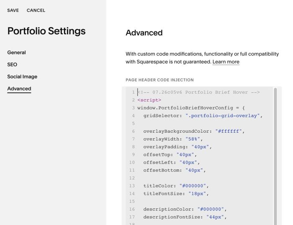Select the Advanced tab
The height and width of the screenshot is (225, 293).
tap(19, 89)
